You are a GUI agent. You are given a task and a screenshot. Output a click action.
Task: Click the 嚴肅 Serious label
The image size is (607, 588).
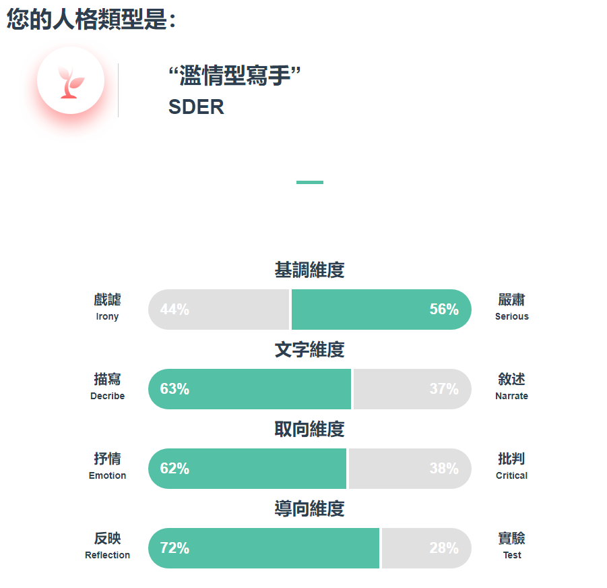[512, 307]
